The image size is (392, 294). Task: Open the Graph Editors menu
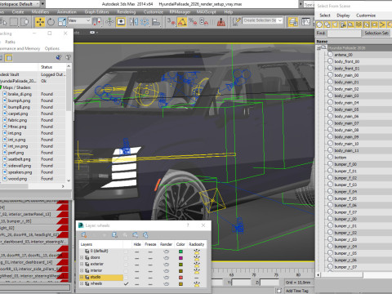tap(96, 12)
